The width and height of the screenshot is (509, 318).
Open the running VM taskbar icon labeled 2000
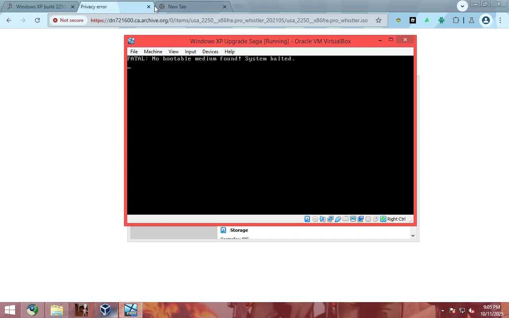pos(130,310)
